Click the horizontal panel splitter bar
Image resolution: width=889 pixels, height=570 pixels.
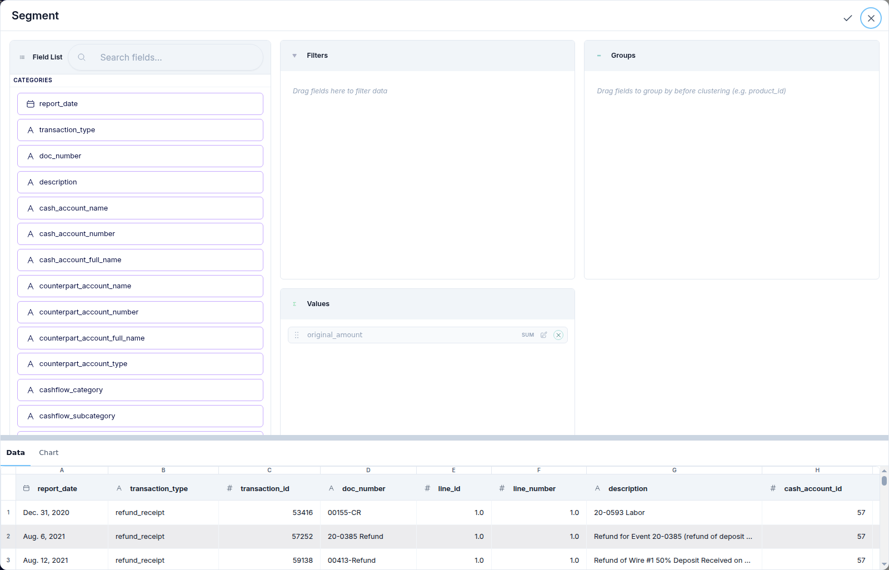pos(444,438)
